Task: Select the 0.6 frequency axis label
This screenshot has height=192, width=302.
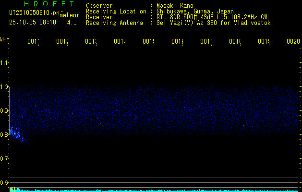Action: click(x=4, y=183)
